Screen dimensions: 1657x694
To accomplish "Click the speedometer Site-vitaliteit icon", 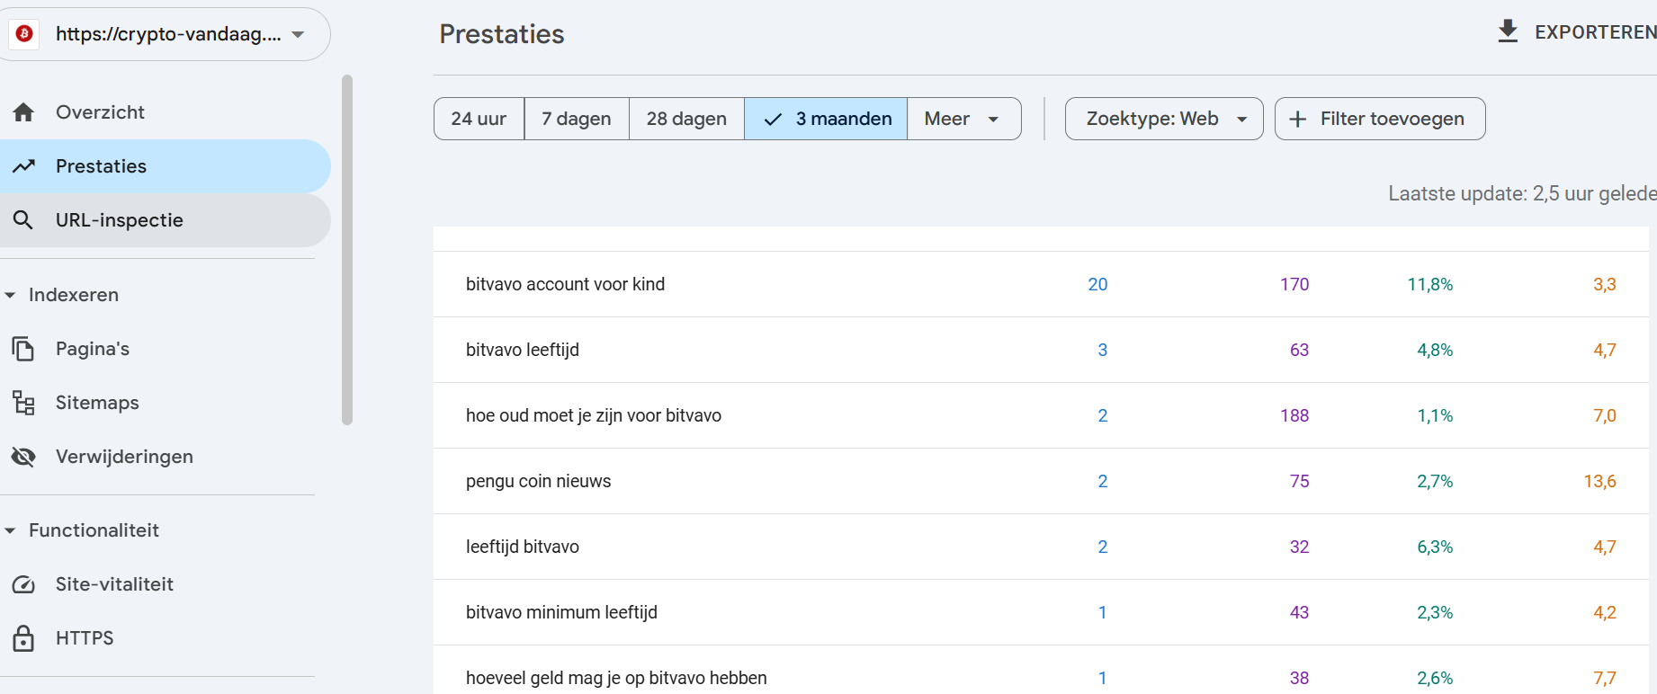I will (23, 584).
